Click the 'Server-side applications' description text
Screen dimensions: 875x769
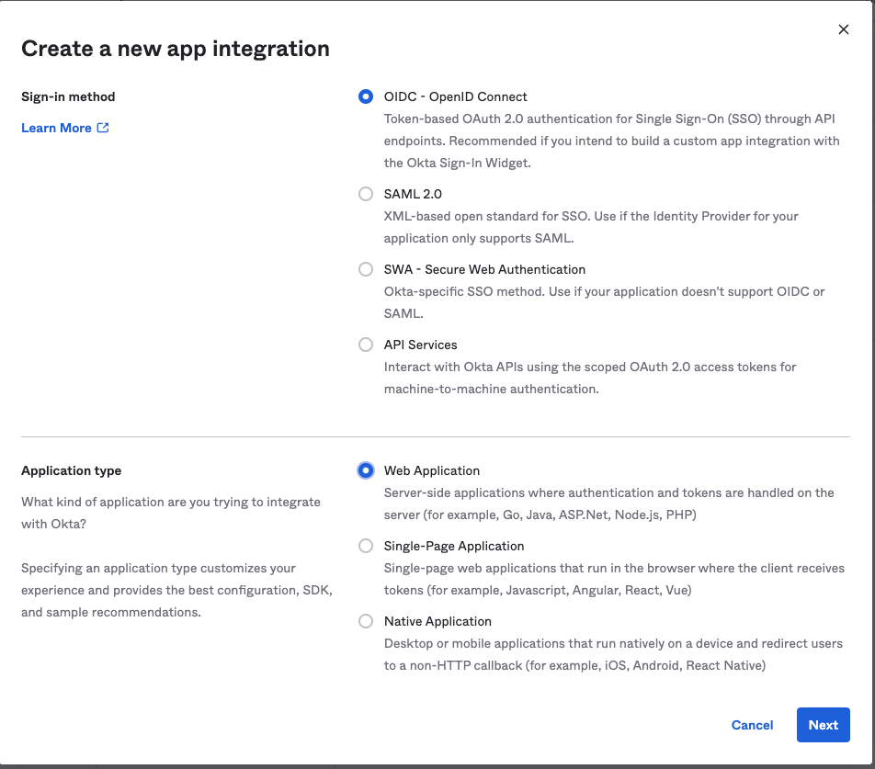(608, 503)
